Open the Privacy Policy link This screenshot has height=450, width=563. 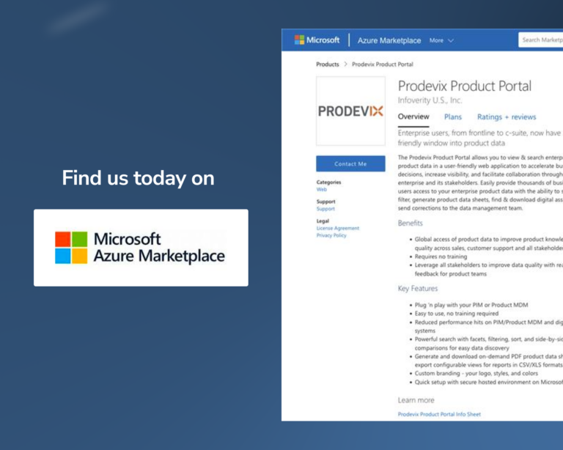331,235
